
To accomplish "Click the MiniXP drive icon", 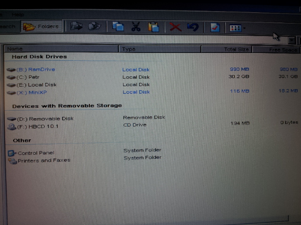I will click(11, 93).
